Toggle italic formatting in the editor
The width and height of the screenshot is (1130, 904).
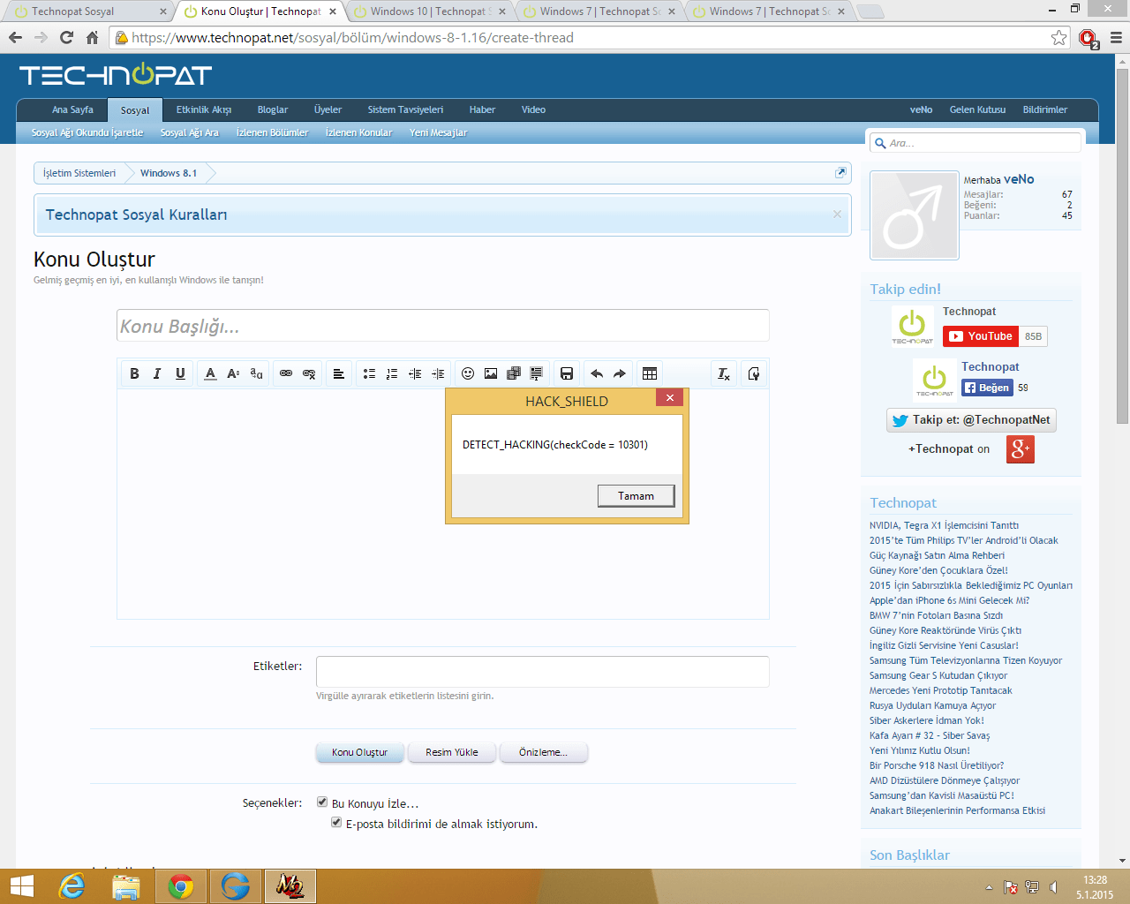[157, 373]
